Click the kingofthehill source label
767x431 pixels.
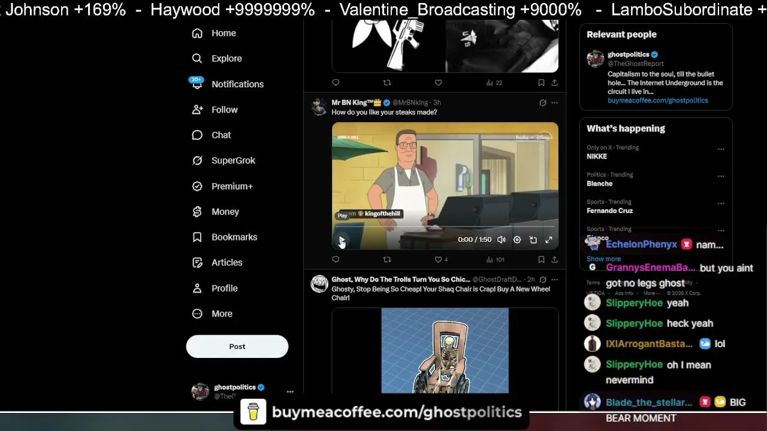click(382, 214)
